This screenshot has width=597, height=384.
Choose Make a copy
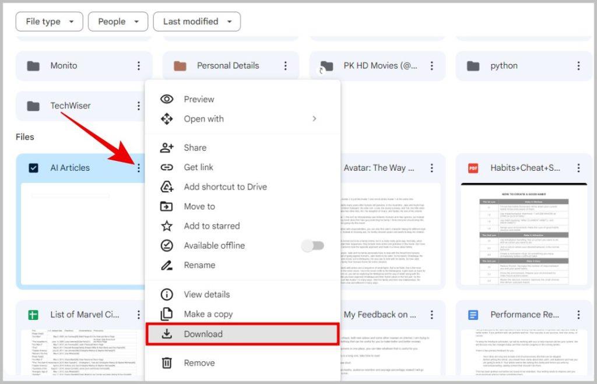243,314
